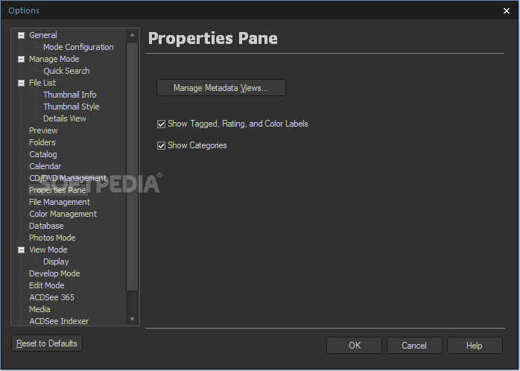Select Calendar settings page
Screen dimensions: 520x371
[x=45, y=166]
